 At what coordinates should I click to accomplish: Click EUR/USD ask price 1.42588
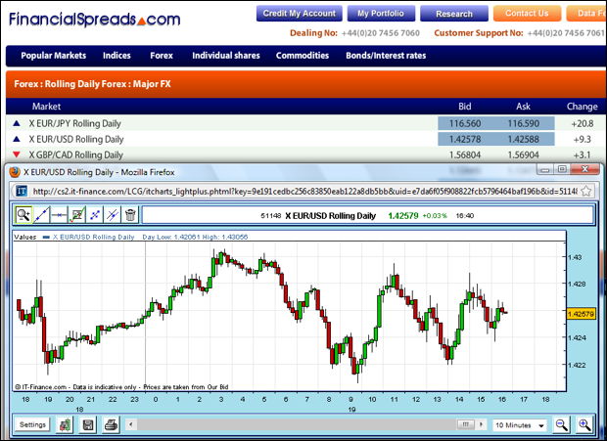524,139
